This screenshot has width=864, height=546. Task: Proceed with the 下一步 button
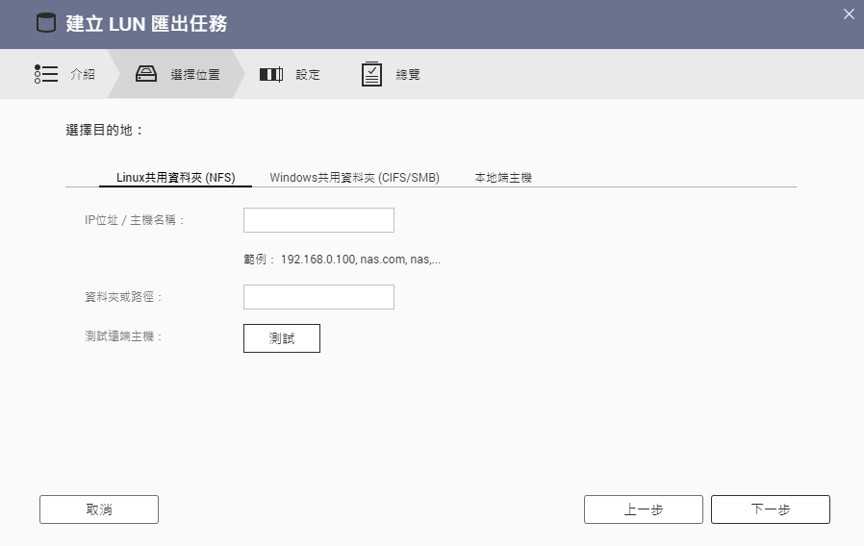coord(770,509)
